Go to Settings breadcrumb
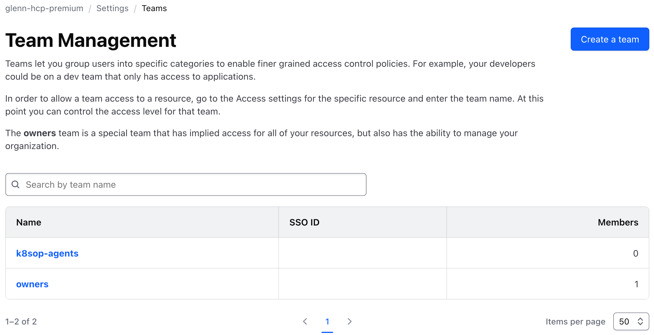654x335 pixels. click(112, 8)
